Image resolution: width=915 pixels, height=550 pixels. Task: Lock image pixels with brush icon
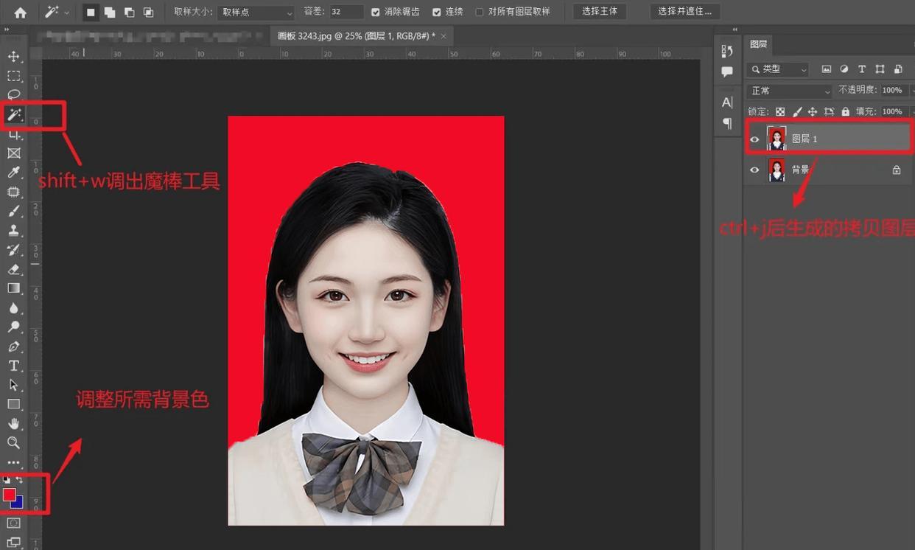[796, 111]
